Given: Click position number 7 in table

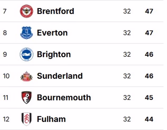Looking at the screenshot, I should [5, 11].
